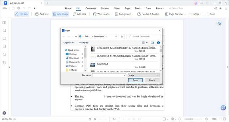The height and width of the screenshot is (122, 229).
Task: Open the Background dropdown
Action: [124, 14]
